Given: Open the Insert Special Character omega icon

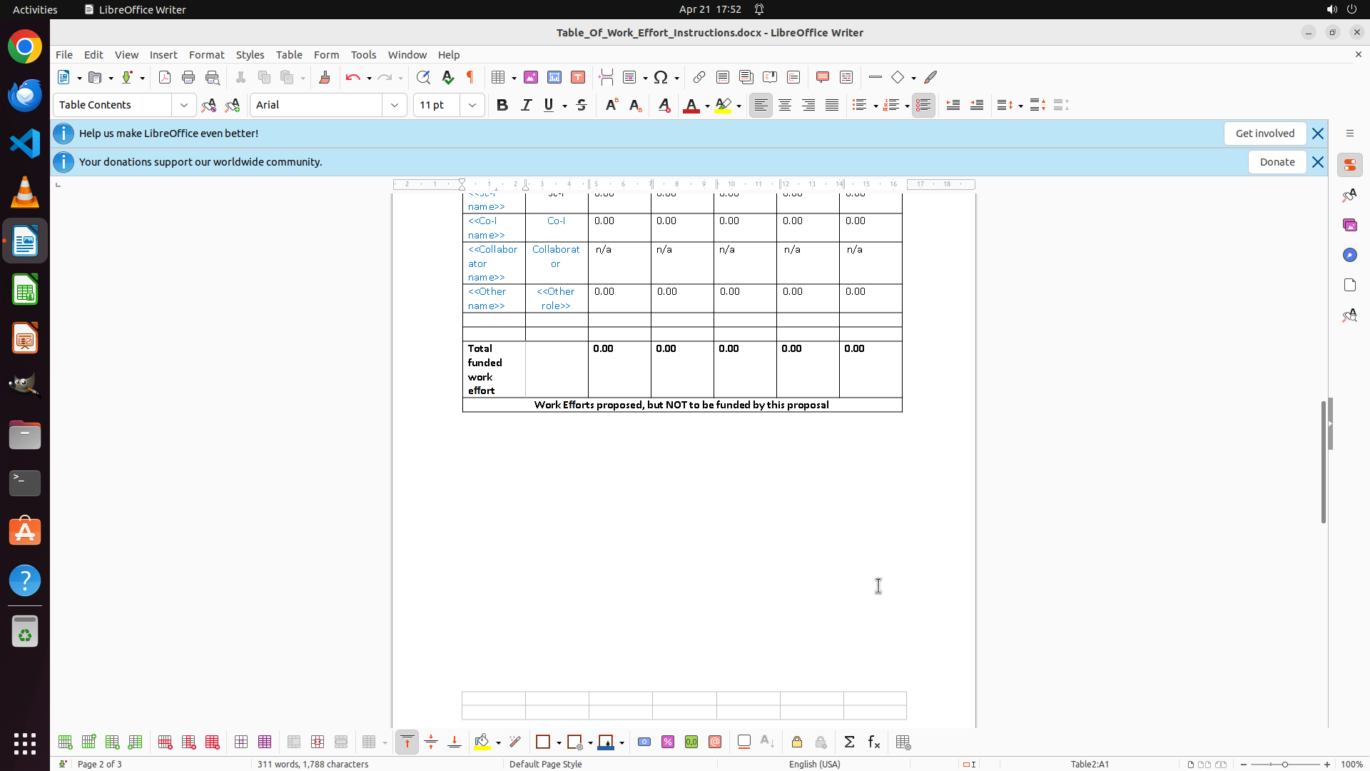Looking at the screenshot, I should (661, 77).
